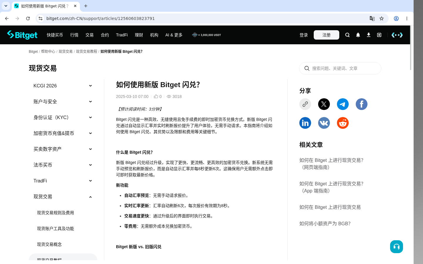Click the Chrome translate page icon
423x264 pixels.
[x=372, y=18]
